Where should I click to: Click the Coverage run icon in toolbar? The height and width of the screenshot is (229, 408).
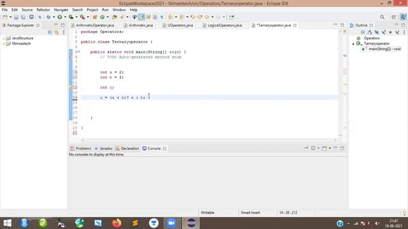pyautogui.click(x=71, y=17)
